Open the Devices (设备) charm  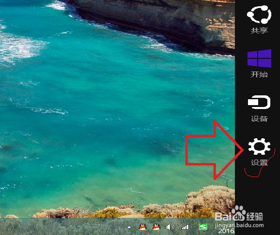point(259,108)
